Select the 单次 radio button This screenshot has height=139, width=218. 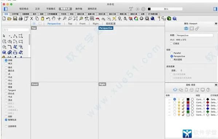click(x=6, y=63)
